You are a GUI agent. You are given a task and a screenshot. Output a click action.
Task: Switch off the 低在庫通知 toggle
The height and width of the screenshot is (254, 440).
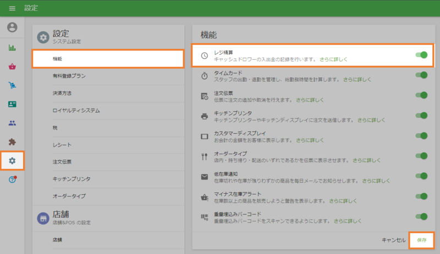pyautogui.click(x=422, y=176)
